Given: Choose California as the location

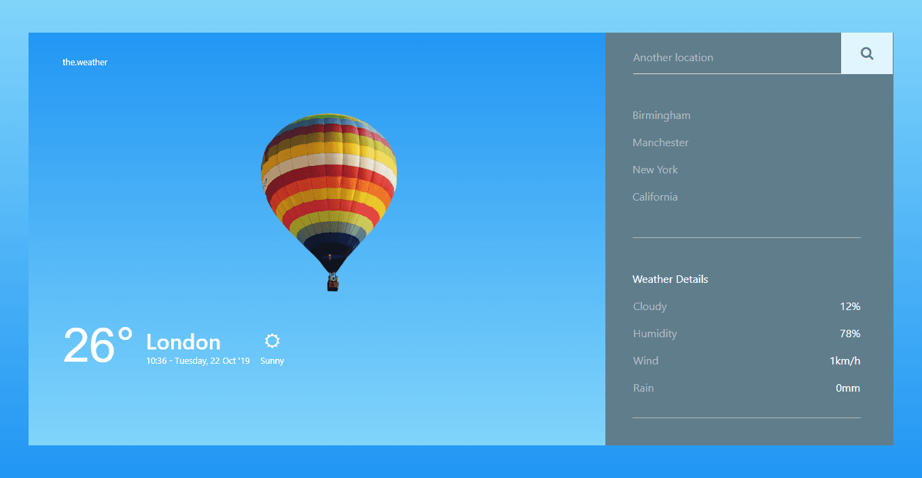Looking at the screenshot, I should click(x=654, y=197).
